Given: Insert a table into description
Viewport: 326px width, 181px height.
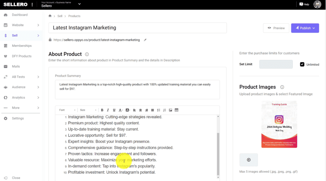Looking at the screenshot, I should tap(176, 110).
